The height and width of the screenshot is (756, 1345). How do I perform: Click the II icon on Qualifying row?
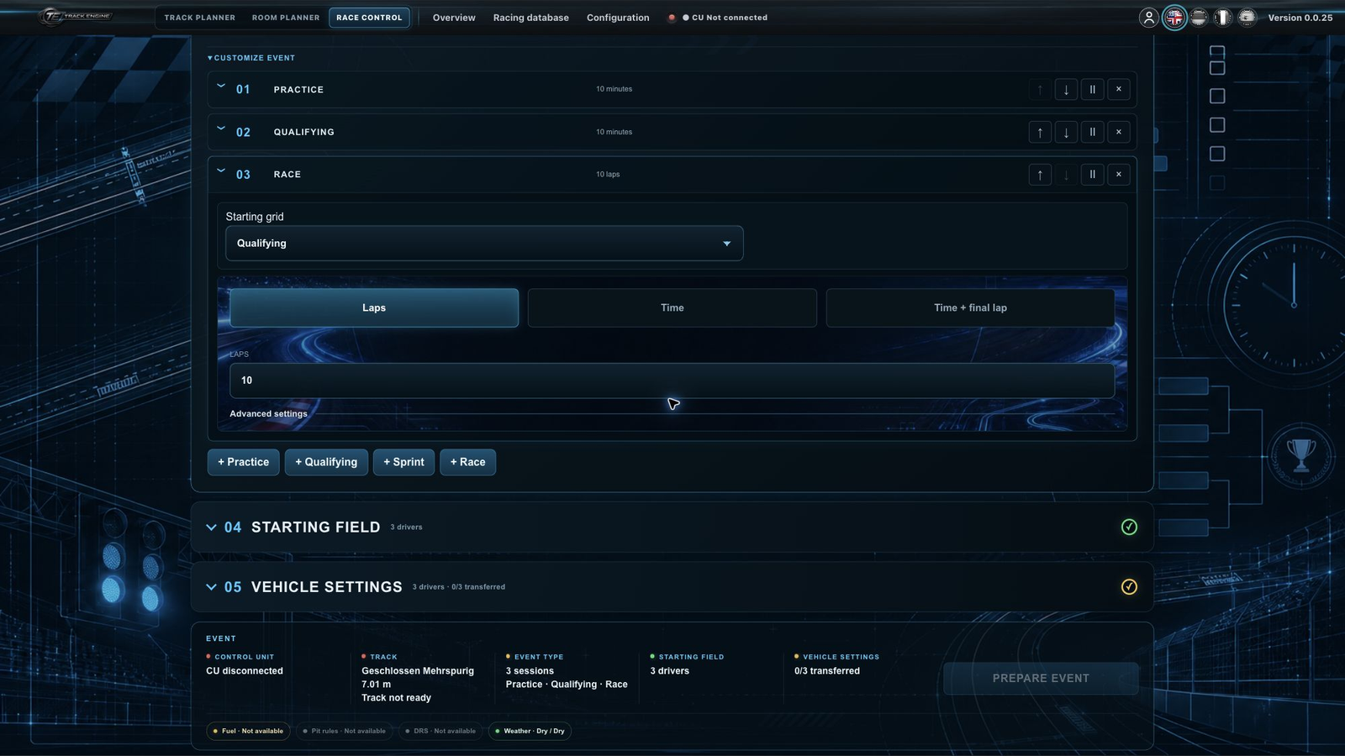(x=1092, y=132)
